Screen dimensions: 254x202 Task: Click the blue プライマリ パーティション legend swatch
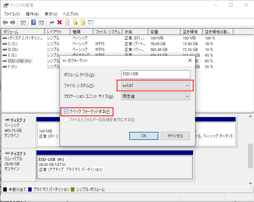coord(30,190)
